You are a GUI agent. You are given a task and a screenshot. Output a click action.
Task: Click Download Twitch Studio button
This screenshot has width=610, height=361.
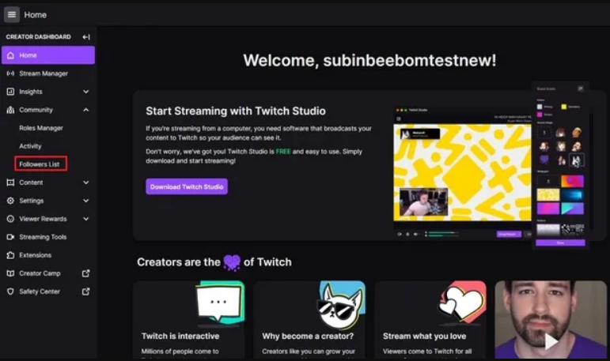187,187
